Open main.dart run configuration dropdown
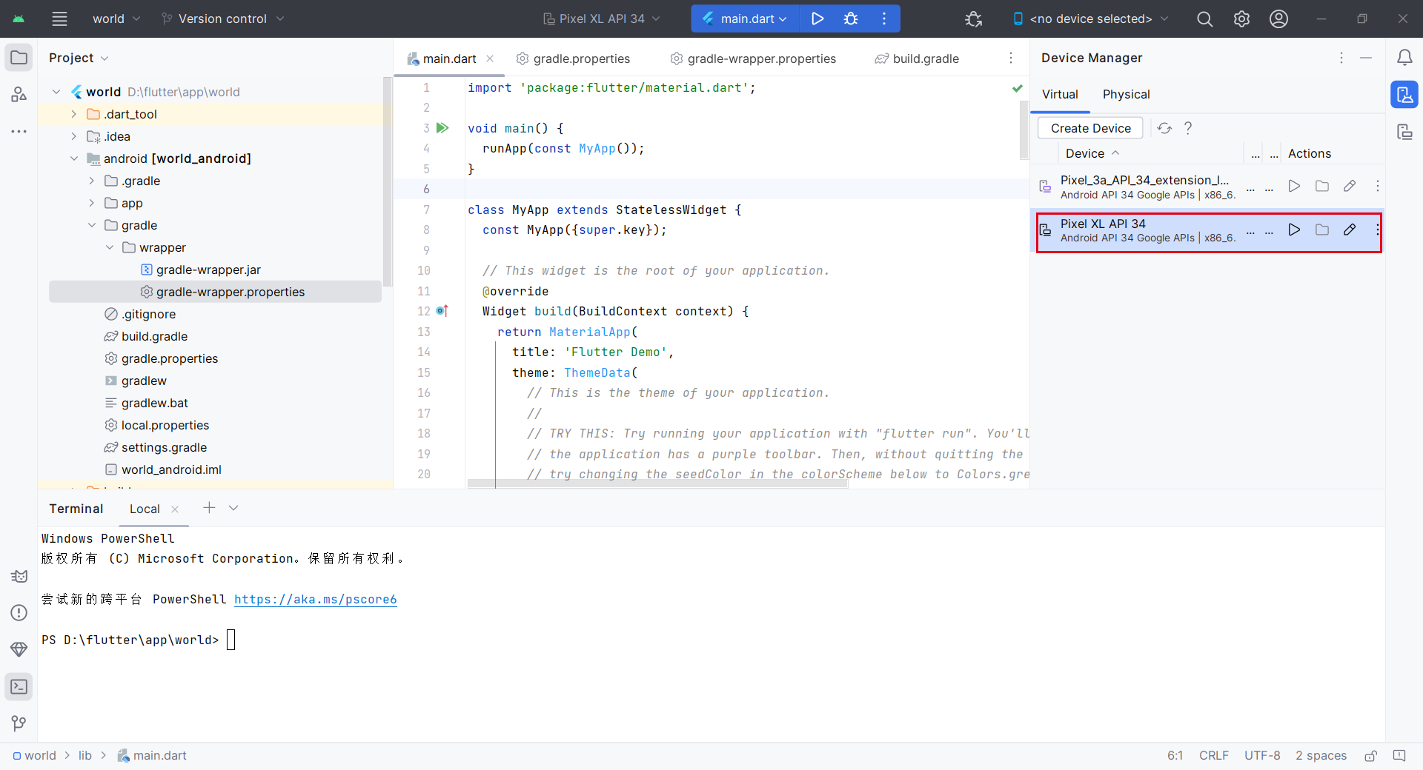 (745, 19)
